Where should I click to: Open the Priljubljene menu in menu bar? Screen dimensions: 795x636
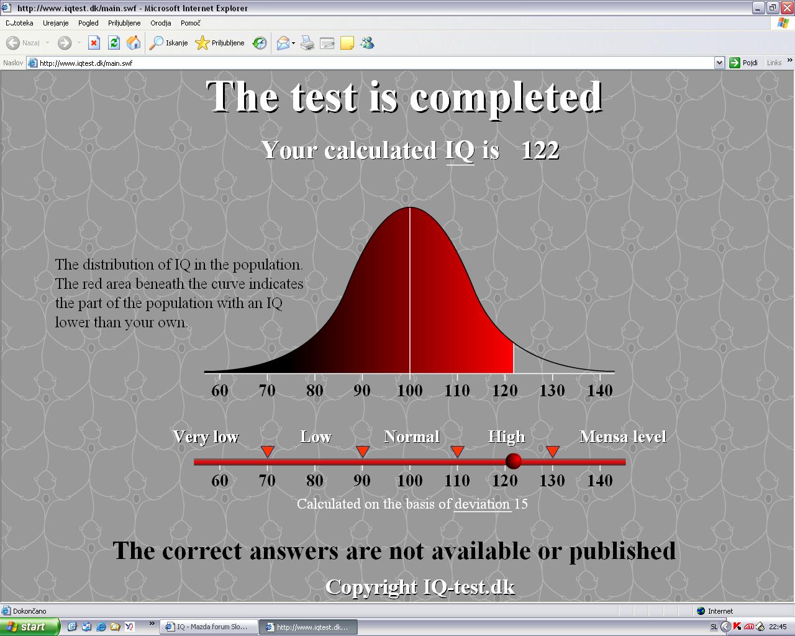(x=124, y=23)
